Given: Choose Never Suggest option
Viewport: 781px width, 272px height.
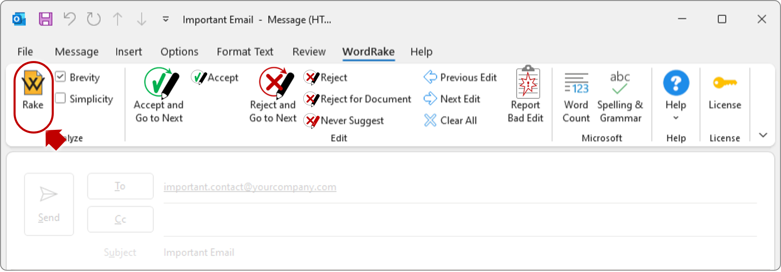Looking at the screenshot, I should (344, 120).
